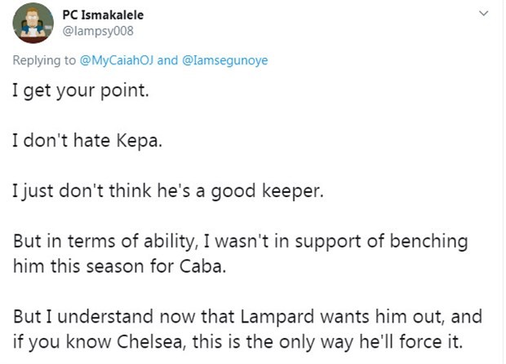The height and width of the screenshot is (364, 506).
Task: Visit the @lampsy008 handle profile
Action: point(97,31)
